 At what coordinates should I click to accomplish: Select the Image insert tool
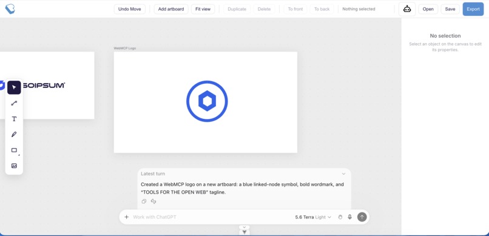point(14,166)
